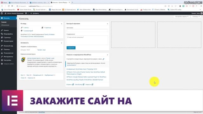This screenshot has width=203, height=114.
Task: Switch to the Добавить плагины browser tab
Action: 39,3
